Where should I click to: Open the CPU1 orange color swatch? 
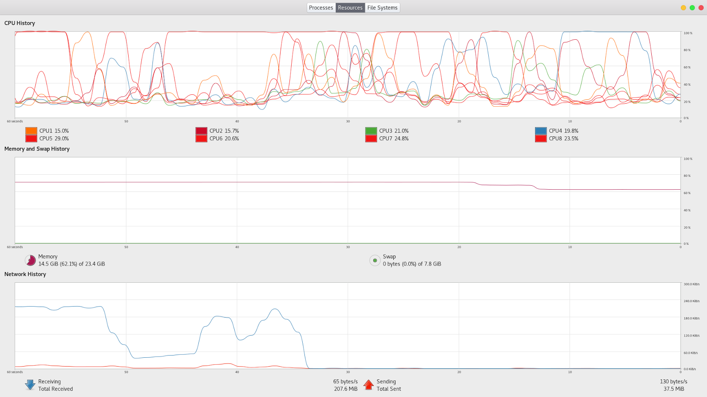tap(31, 131)
